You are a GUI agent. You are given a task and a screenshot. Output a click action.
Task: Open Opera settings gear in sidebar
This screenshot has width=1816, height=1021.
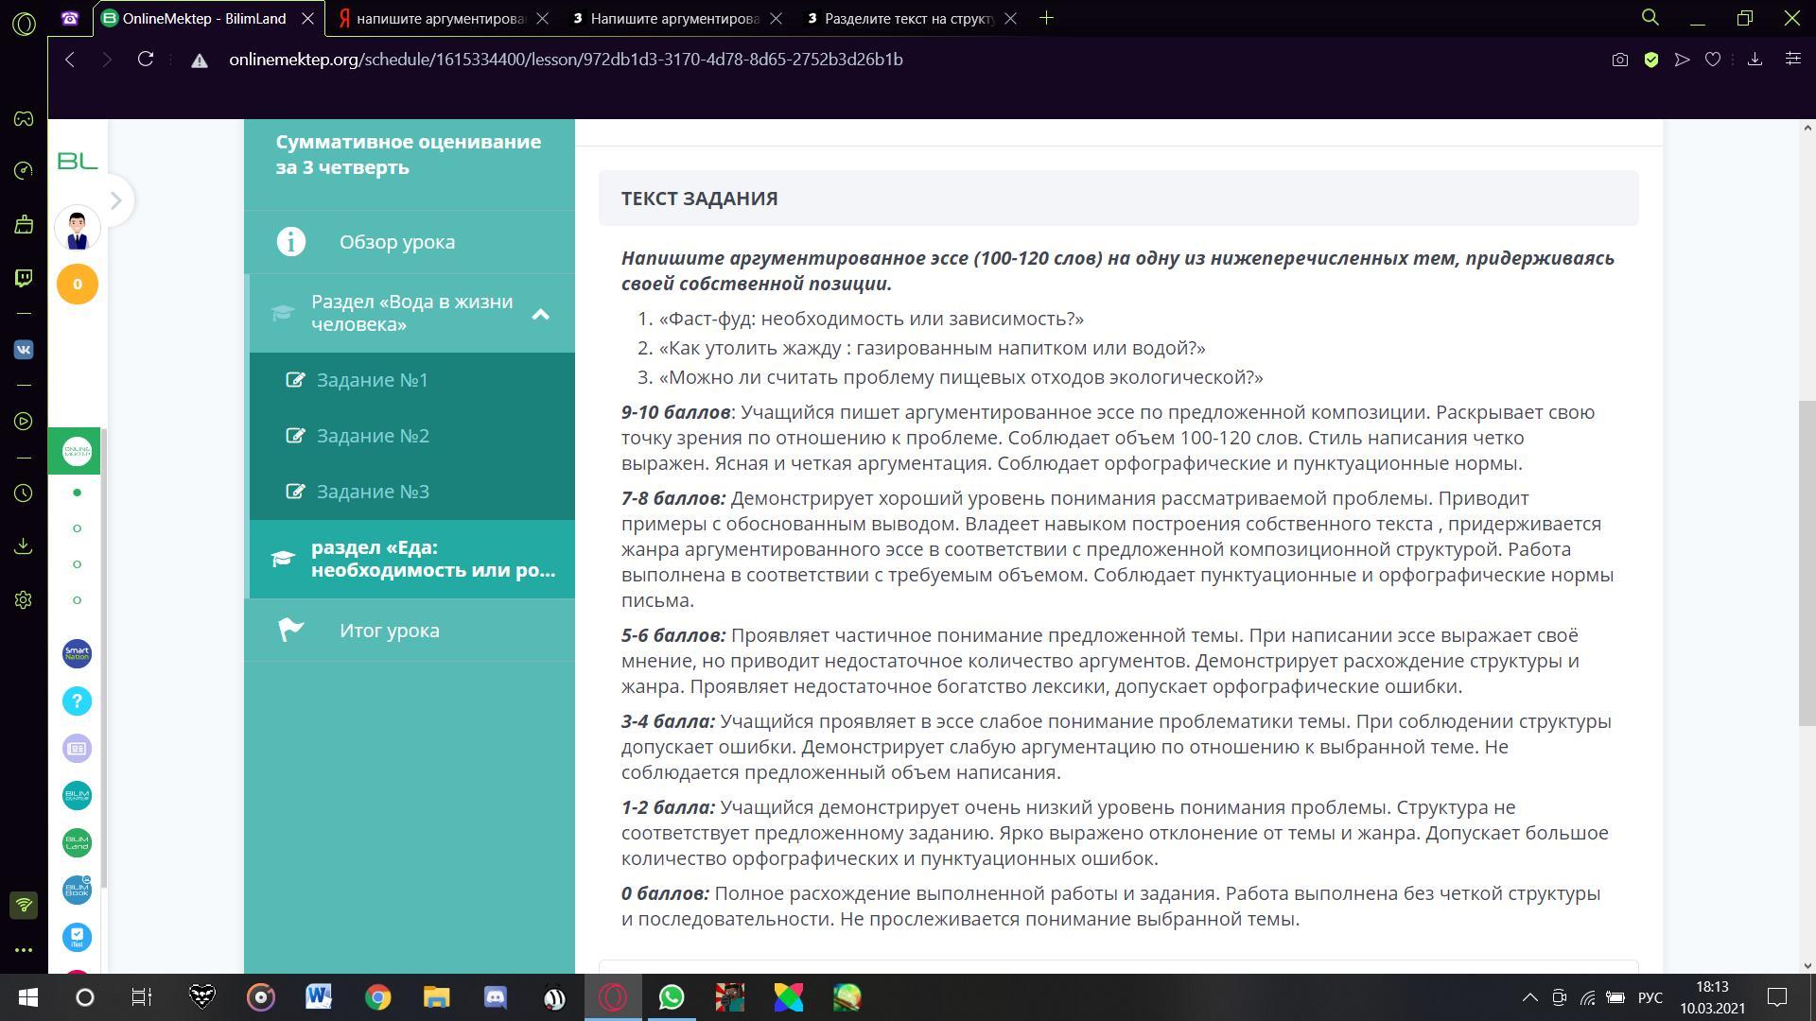24,600
